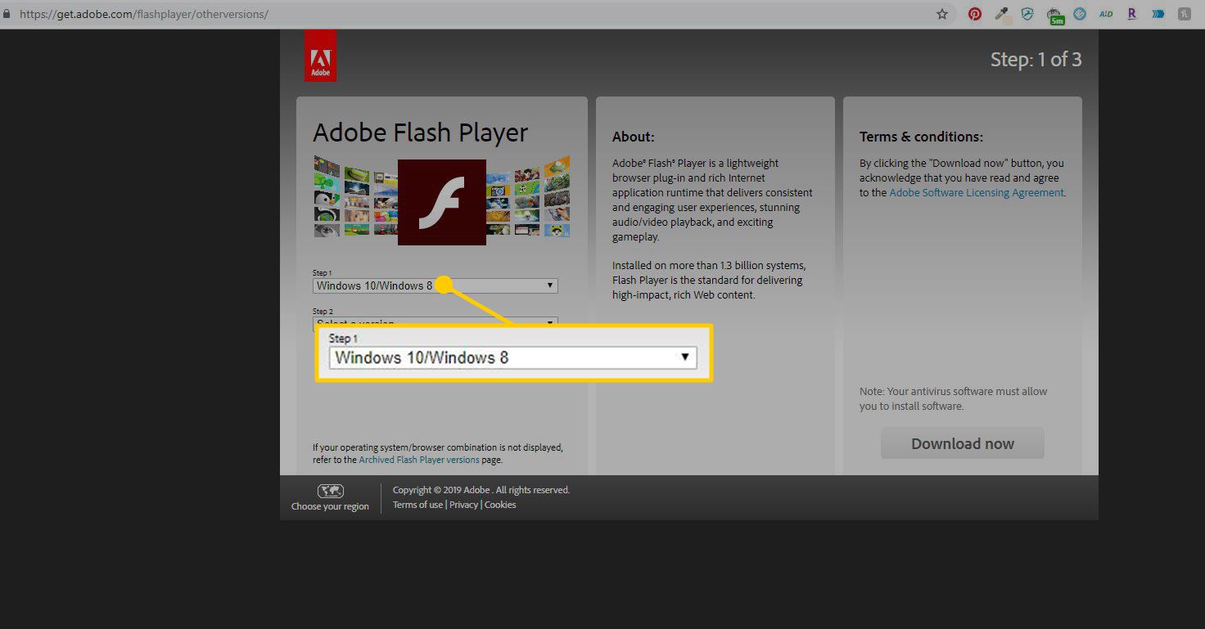
Task: Open the A!D extension
Action: click(1106, 14)
